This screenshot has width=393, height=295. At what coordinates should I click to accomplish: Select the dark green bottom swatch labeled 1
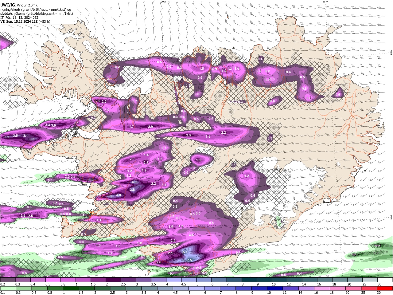pyautogui.click(x=70, y=289)
